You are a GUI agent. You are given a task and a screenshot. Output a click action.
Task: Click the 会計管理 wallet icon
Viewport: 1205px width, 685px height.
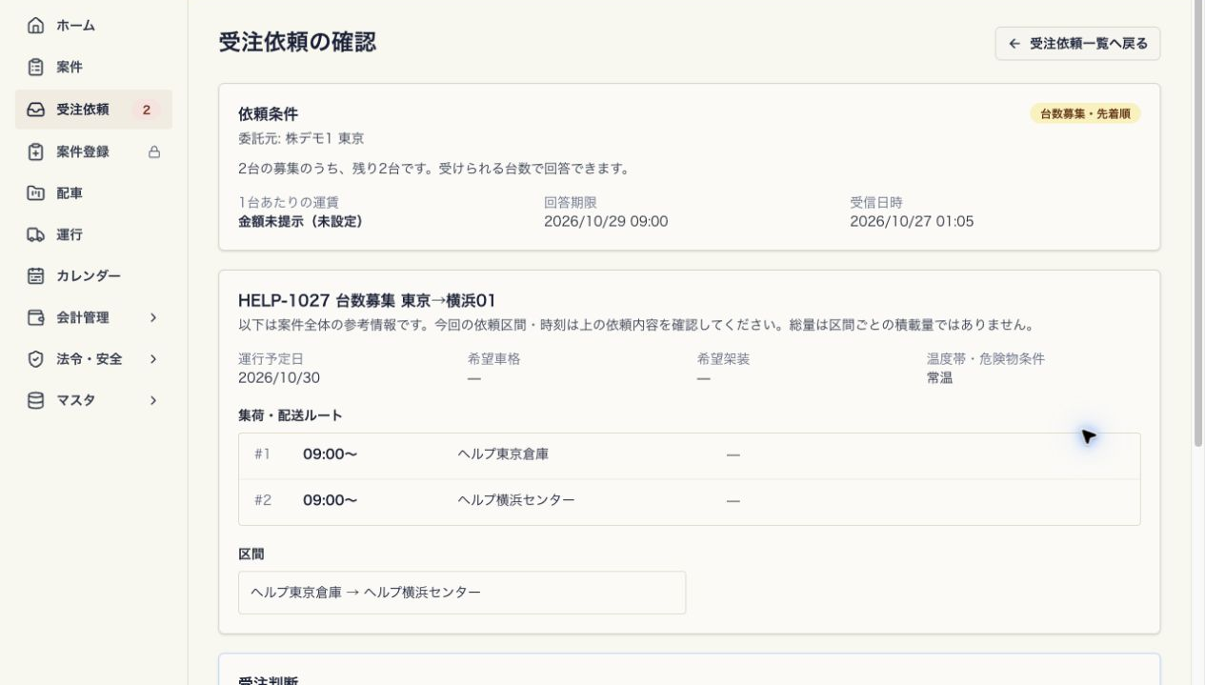(x=35, y=317)
